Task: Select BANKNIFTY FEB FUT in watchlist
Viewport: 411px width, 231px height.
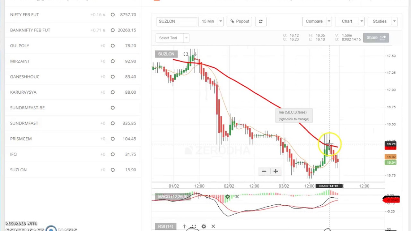Action: (30, 30)
